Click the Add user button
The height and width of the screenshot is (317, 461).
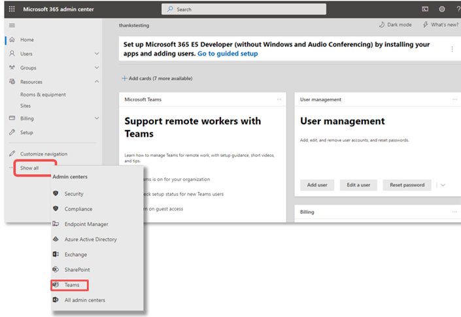tap(317, 185)
